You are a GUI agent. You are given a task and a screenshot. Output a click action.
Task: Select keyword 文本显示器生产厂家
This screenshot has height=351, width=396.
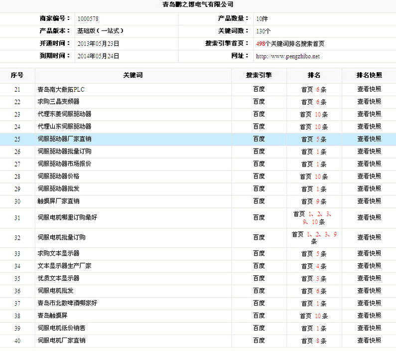pyautogui.click(x=64, y=266)
